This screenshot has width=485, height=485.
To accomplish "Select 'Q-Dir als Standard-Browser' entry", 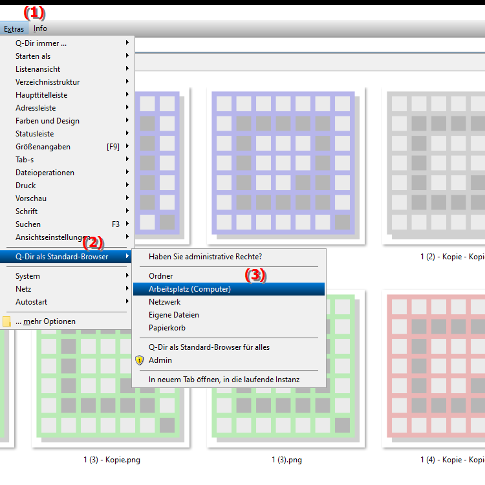I will pos(66,257).
